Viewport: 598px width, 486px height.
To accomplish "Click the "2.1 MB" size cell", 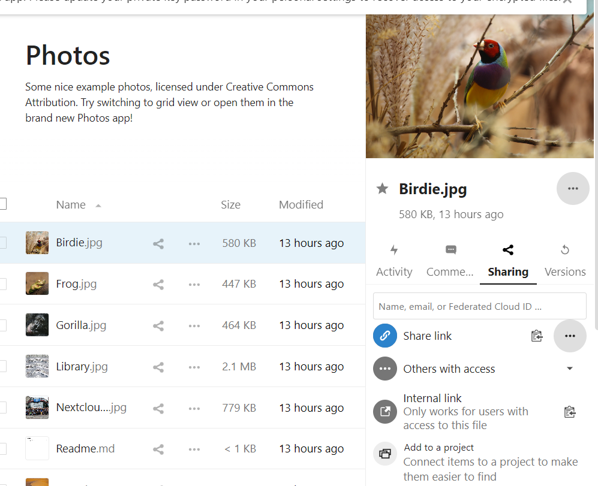I will pos(239,366).
